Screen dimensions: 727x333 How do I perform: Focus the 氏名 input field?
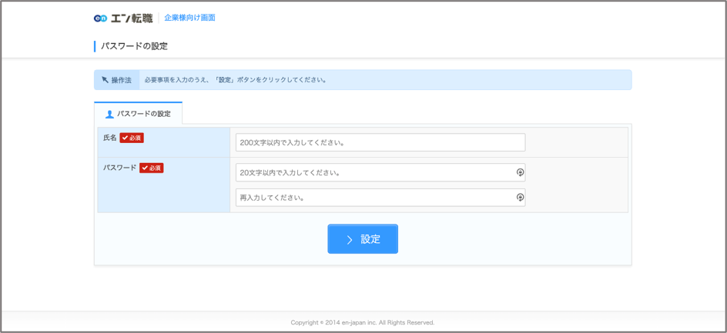pos(380,142)
